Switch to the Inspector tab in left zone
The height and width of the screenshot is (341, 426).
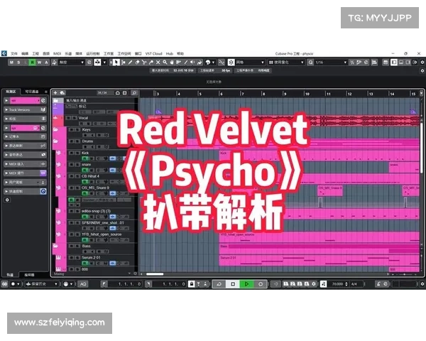pyautogui.click(x=11, y=92)
